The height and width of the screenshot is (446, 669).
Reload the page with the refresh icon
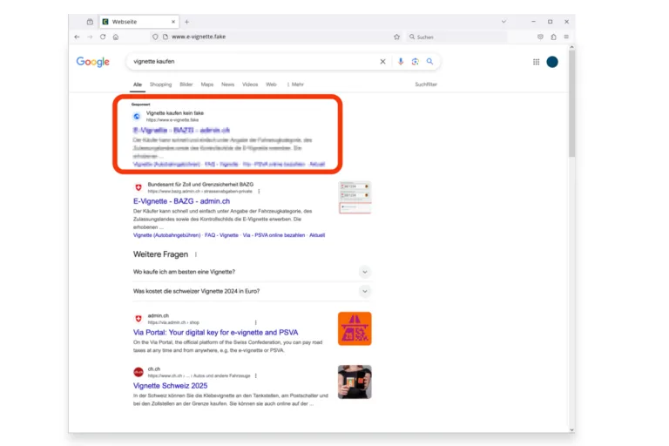[103, 37]
